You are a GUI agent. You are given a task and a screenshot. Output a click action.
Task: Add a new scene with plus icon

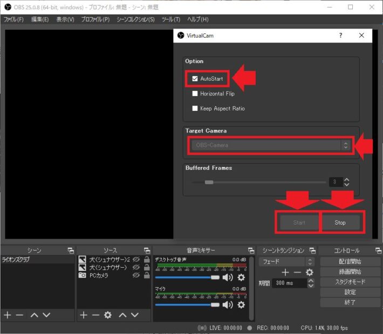pyautogui.click(x=8, y=315)
